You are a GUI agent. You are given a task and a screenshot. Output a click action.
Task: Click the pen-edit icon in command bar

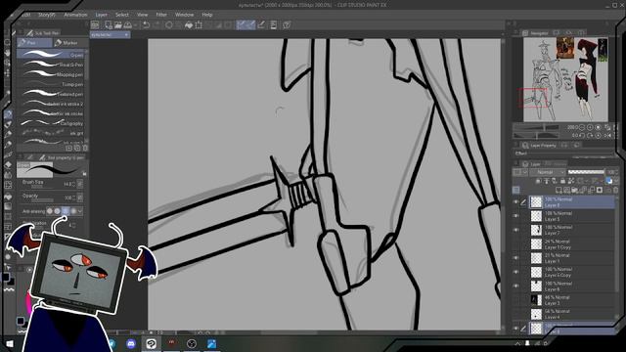[x=261, y=25]
